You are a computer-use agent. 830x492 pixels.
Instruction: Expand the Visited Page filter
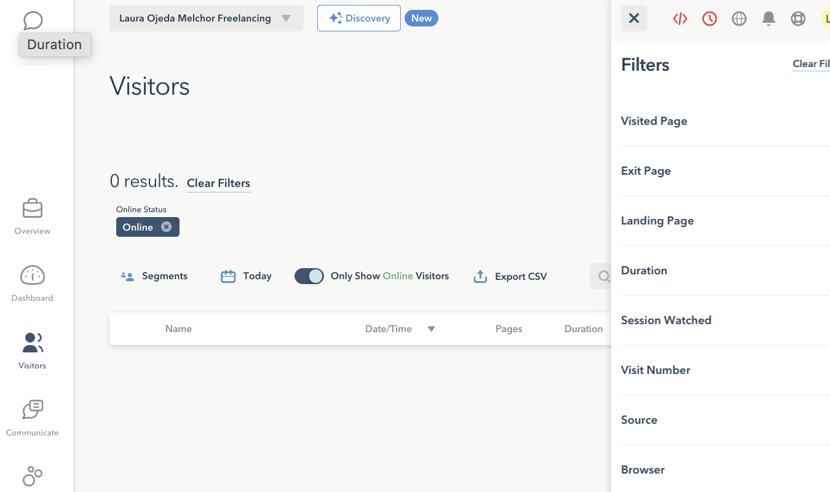tap(654, 121)
